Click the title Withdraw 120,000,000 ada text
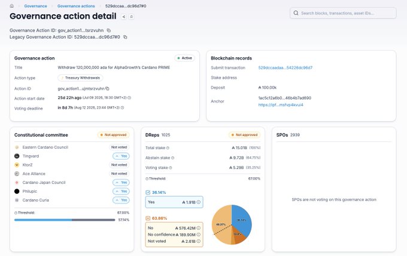Screen dimensions: 407x256 tap(114, 67)
